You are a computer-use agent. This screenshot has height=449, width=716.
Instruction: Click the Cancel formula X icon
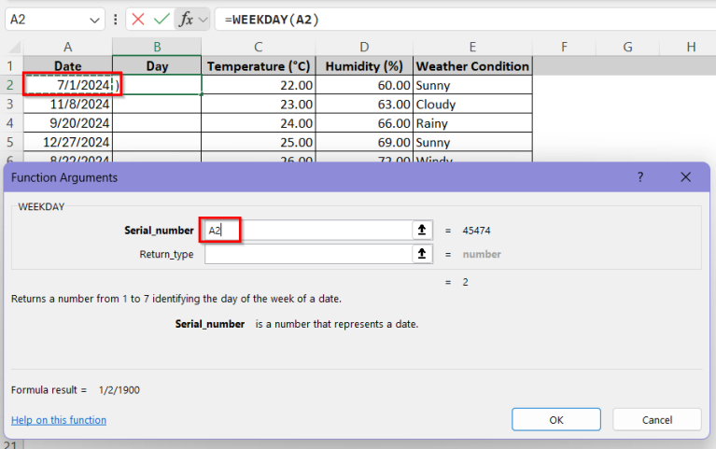pos(138,20)
